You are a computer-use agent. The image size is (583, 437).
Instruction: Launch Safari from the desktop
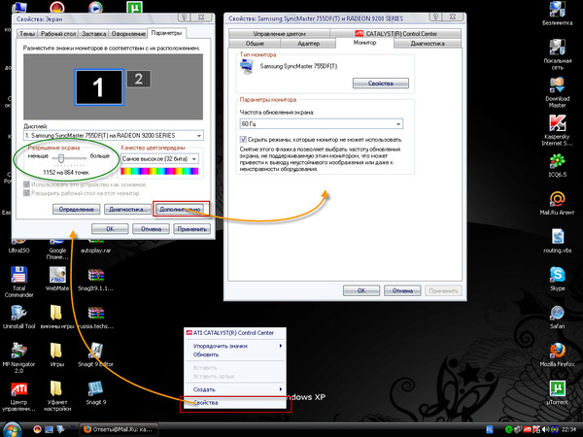point(557,313)
